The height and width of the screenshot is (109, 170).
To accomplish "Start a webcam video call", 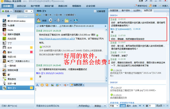I will pyautogui.click(x=51, y=20).
